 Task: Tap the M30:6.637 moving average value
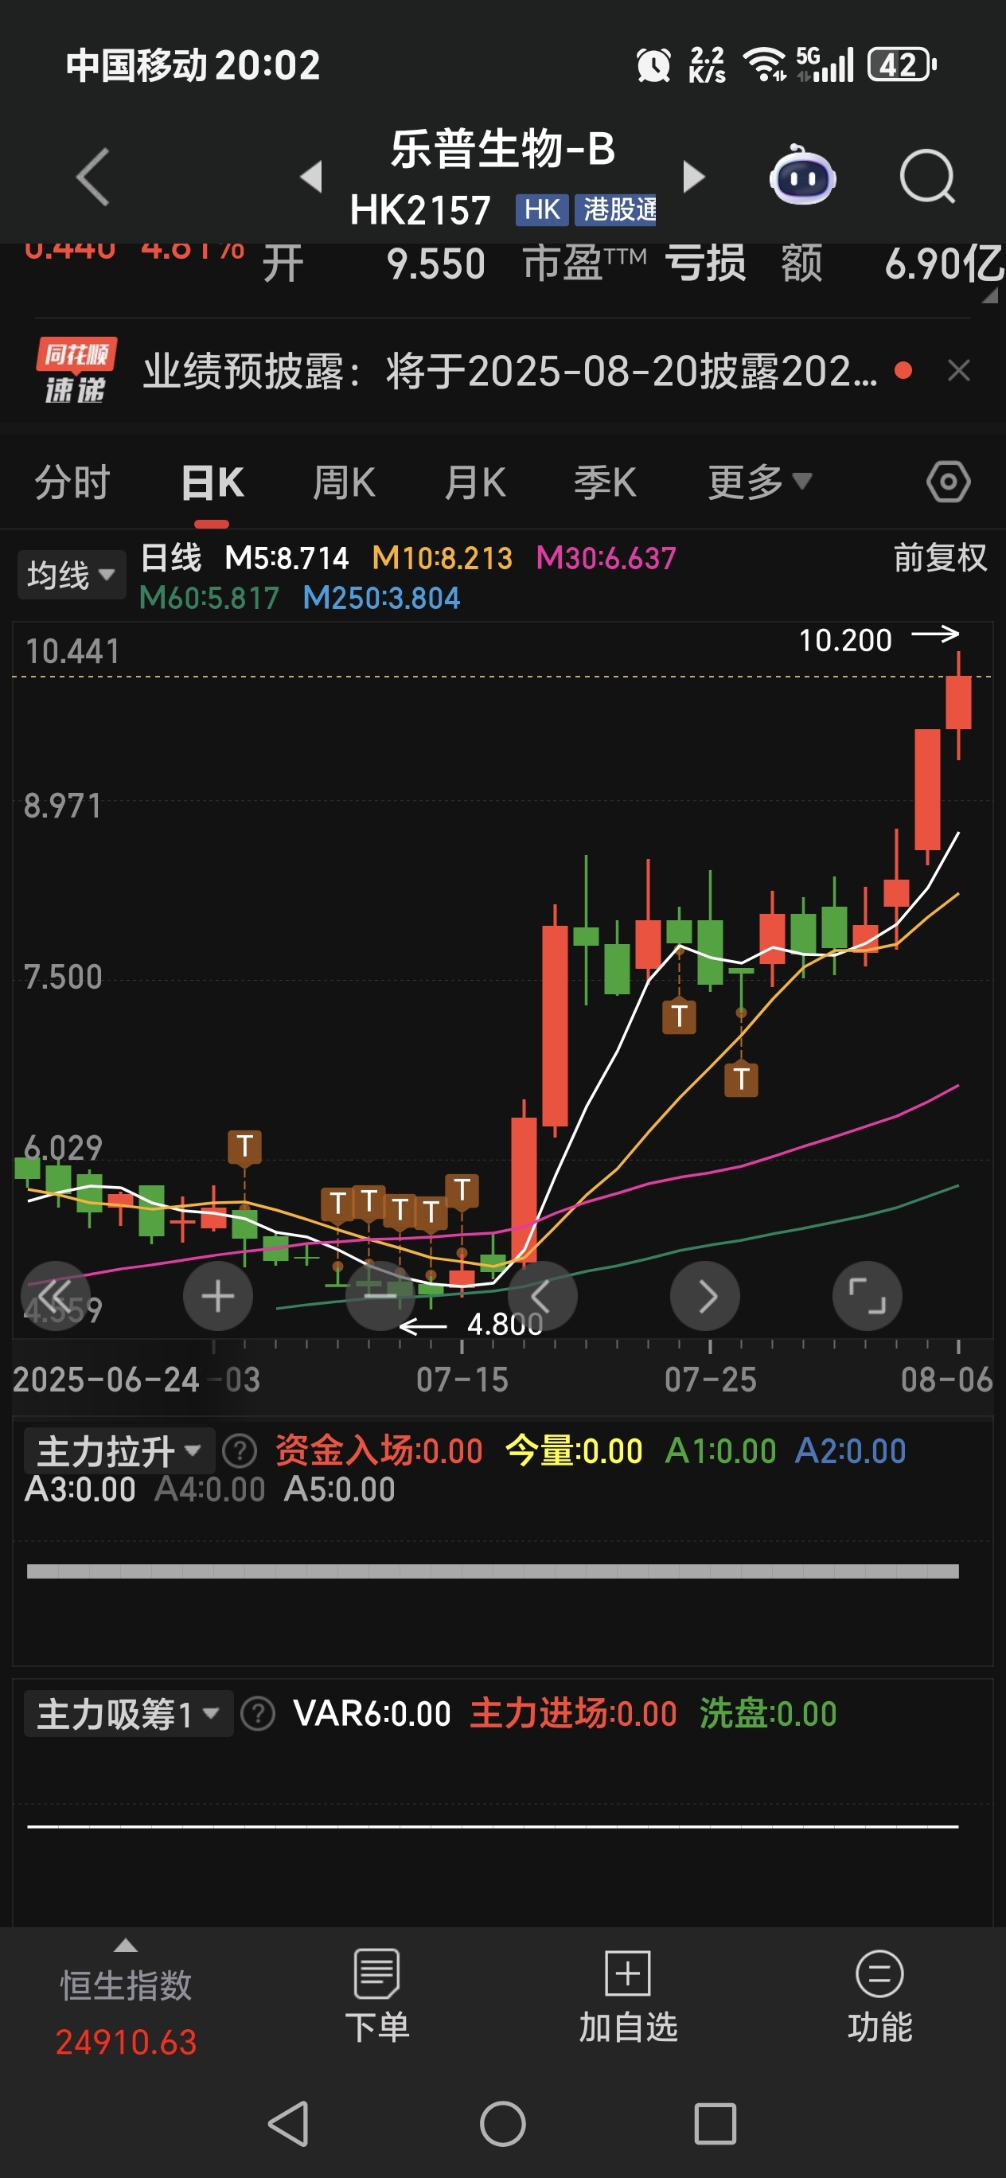[606, 558]
